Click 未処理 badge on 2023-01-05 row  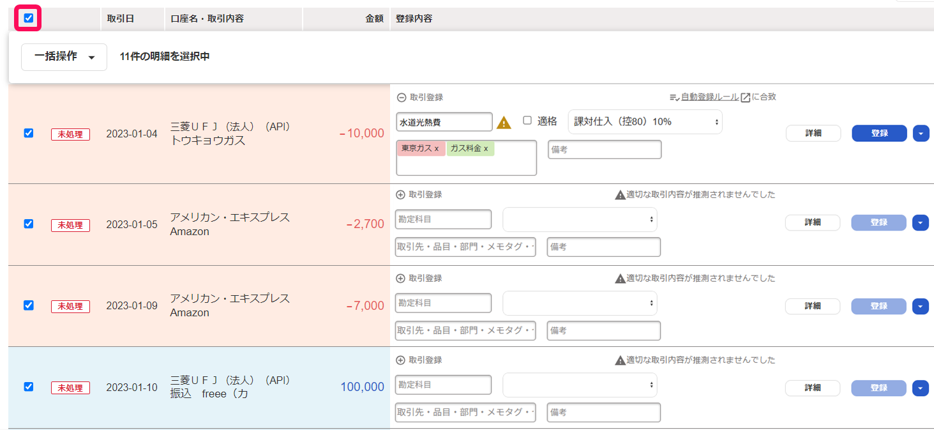coord(71,225)
